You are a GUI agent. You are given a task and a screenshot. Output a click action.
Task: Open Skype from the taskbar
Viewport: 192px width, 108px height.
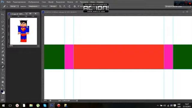click(x=45, y=105)
